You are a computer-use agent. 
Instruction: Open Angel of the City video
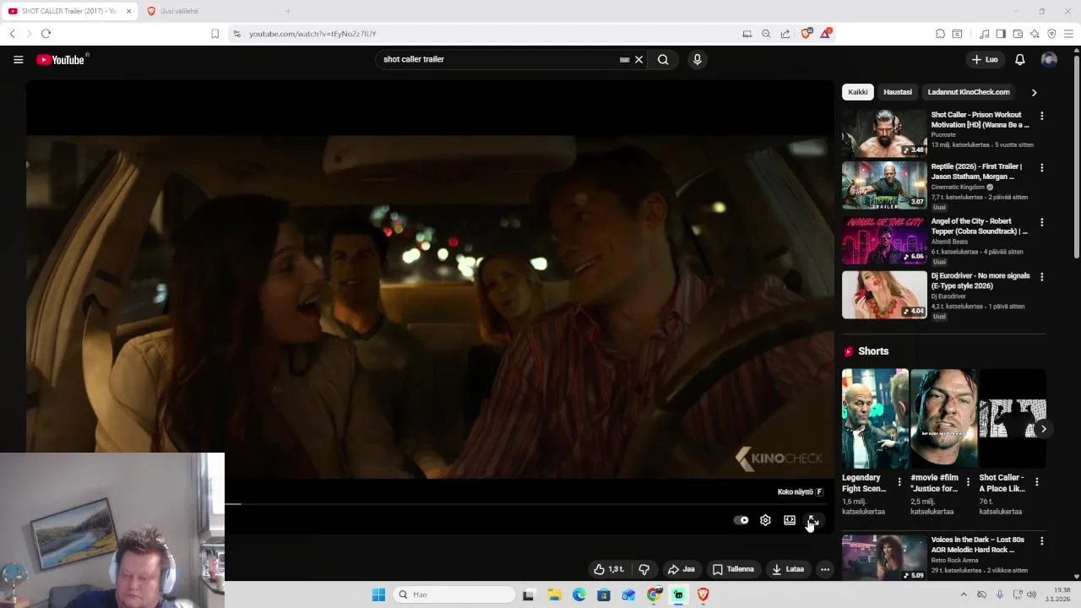tap(884, 241)
